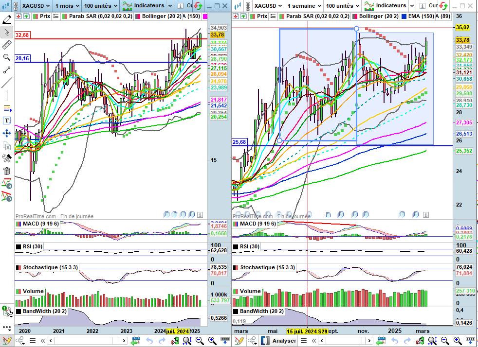Viewport: 478px width, 347px height.
Task: Open MACD (9 19 6) label in monthly chart
Action: [x=37, y=224]
